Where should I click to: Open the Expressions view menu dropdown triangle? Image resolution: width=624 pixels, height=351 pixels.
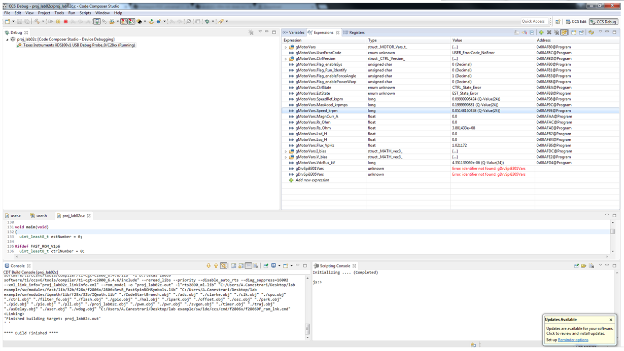point(601,32)
